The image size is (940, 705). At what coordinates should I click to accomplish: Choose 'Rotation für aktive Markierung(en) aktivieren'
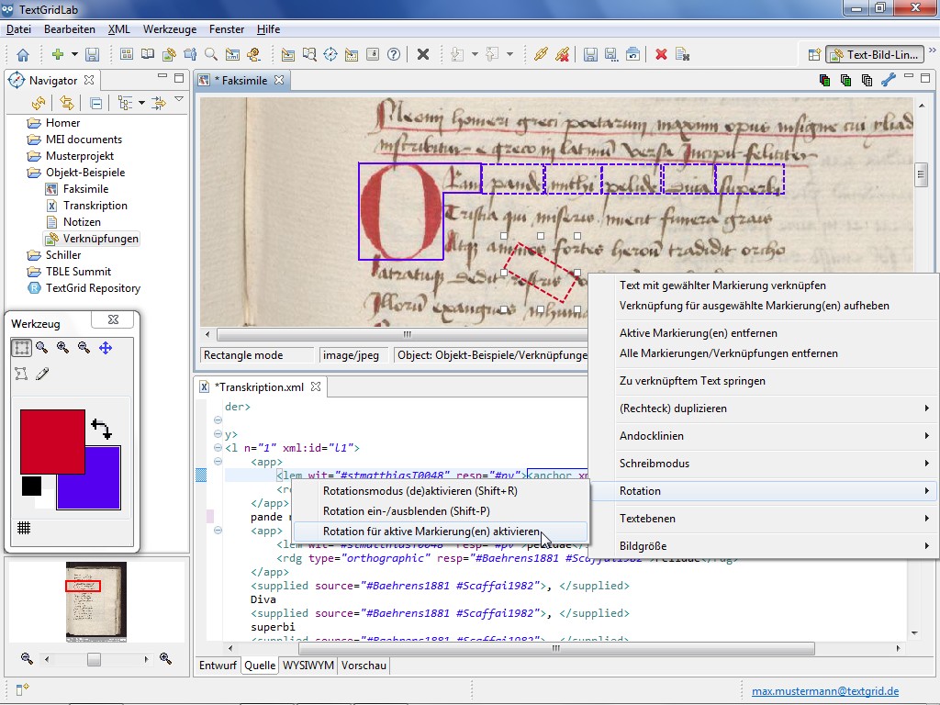[431, 532]
